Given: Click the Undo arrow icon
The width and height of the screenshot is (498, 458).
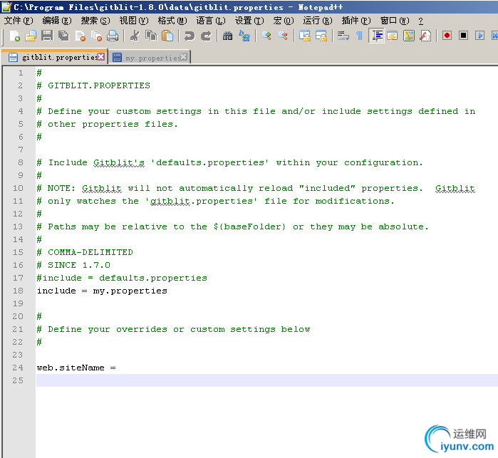Looking at the screenshot, I should [190, 36].
